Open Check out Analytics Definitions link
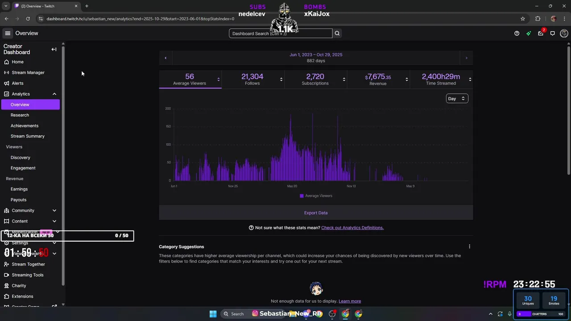 coord(352,228)
